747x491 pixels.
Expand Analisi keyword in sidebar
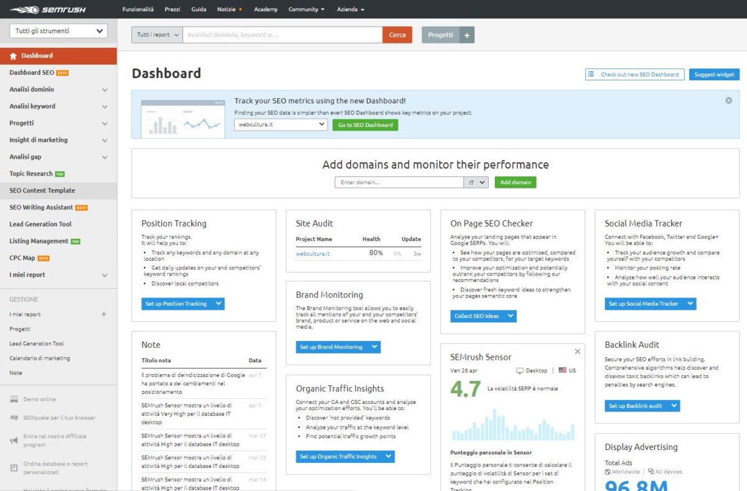[105, 106]
